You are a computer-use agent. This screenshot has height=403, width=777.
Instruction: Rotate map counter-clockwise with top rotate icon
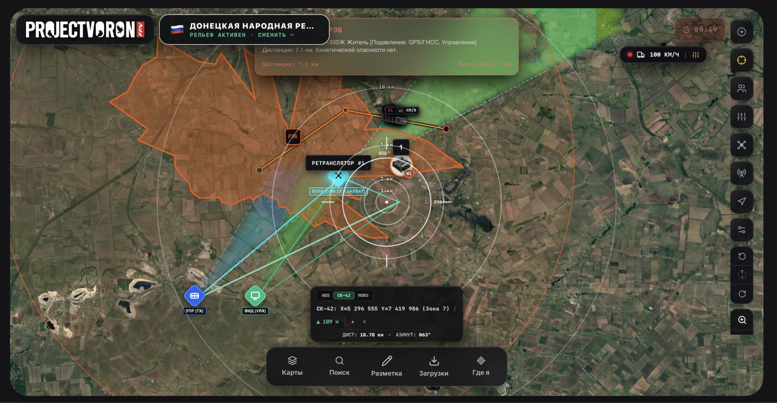tap(742, 256)
